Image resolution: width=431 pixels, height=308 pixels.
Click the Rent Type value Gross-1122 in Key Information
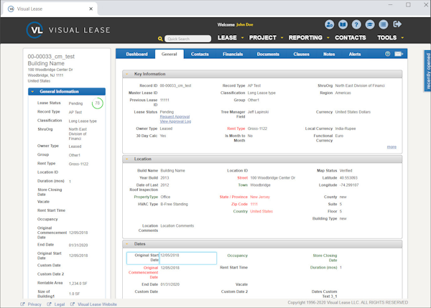click(257, 129)
